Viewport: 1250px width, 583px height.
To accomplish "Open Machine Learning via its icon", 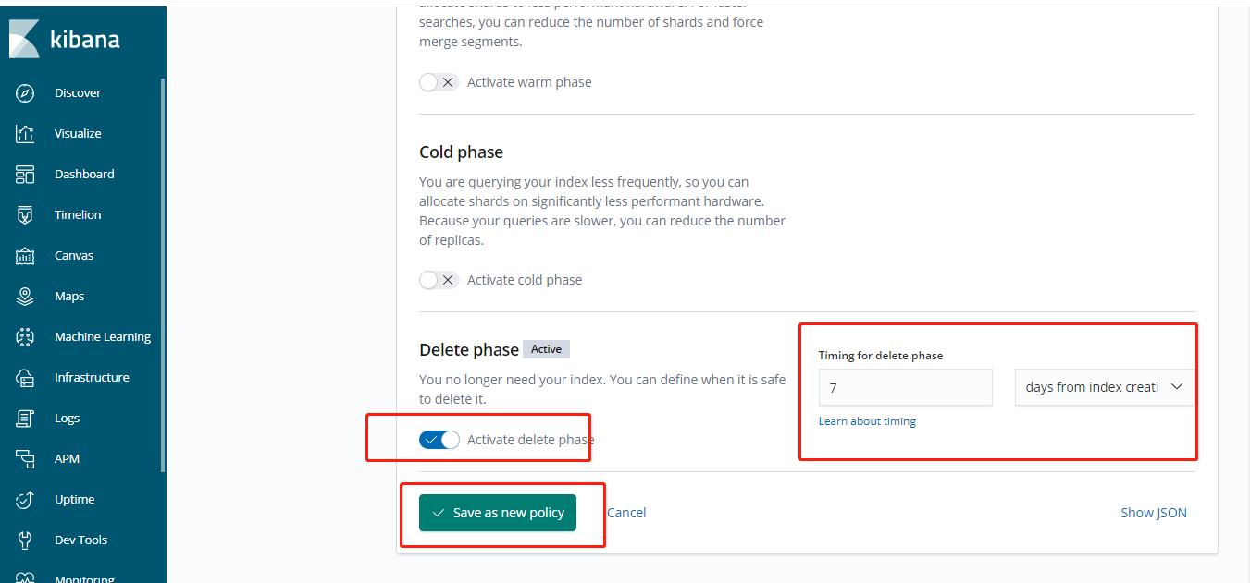I will (25, 336).
